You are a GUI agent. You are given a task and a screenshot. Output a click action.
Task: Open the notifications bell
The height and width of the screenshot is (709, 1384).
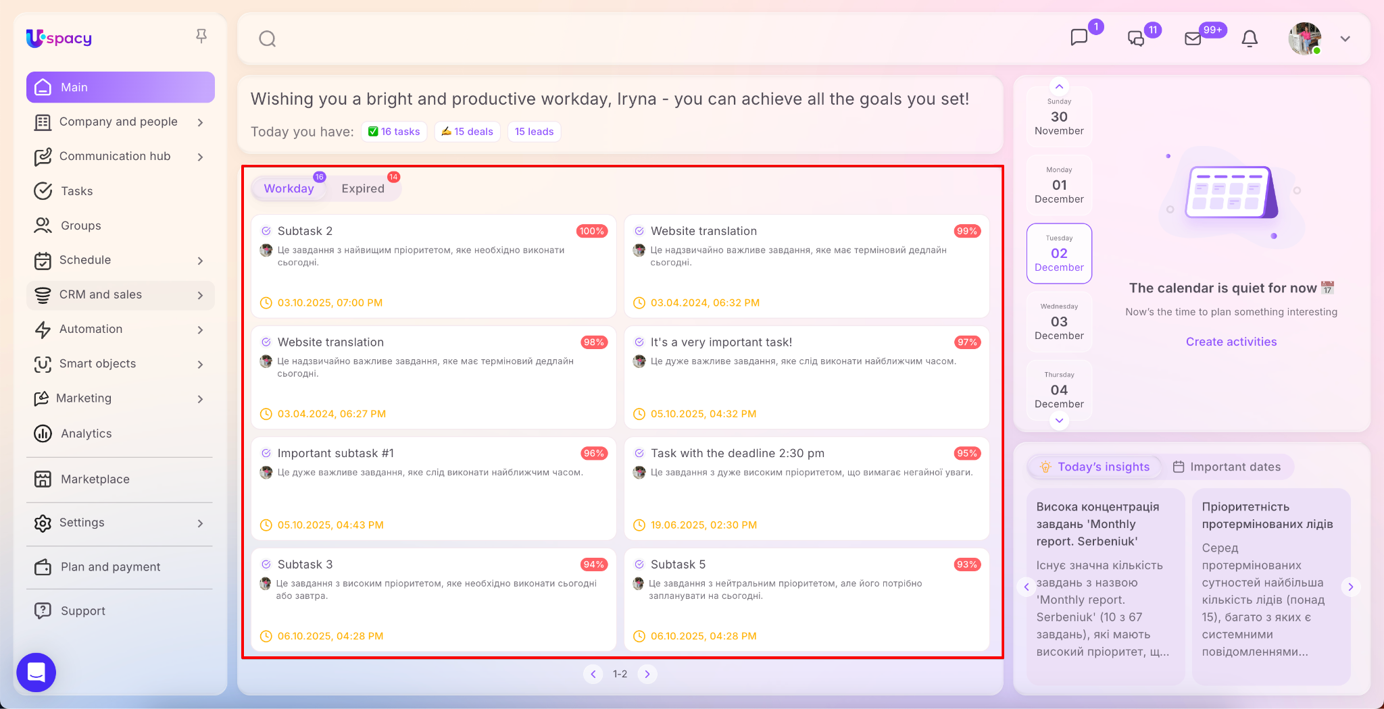pyautogui.click(x=1250, y=39)
